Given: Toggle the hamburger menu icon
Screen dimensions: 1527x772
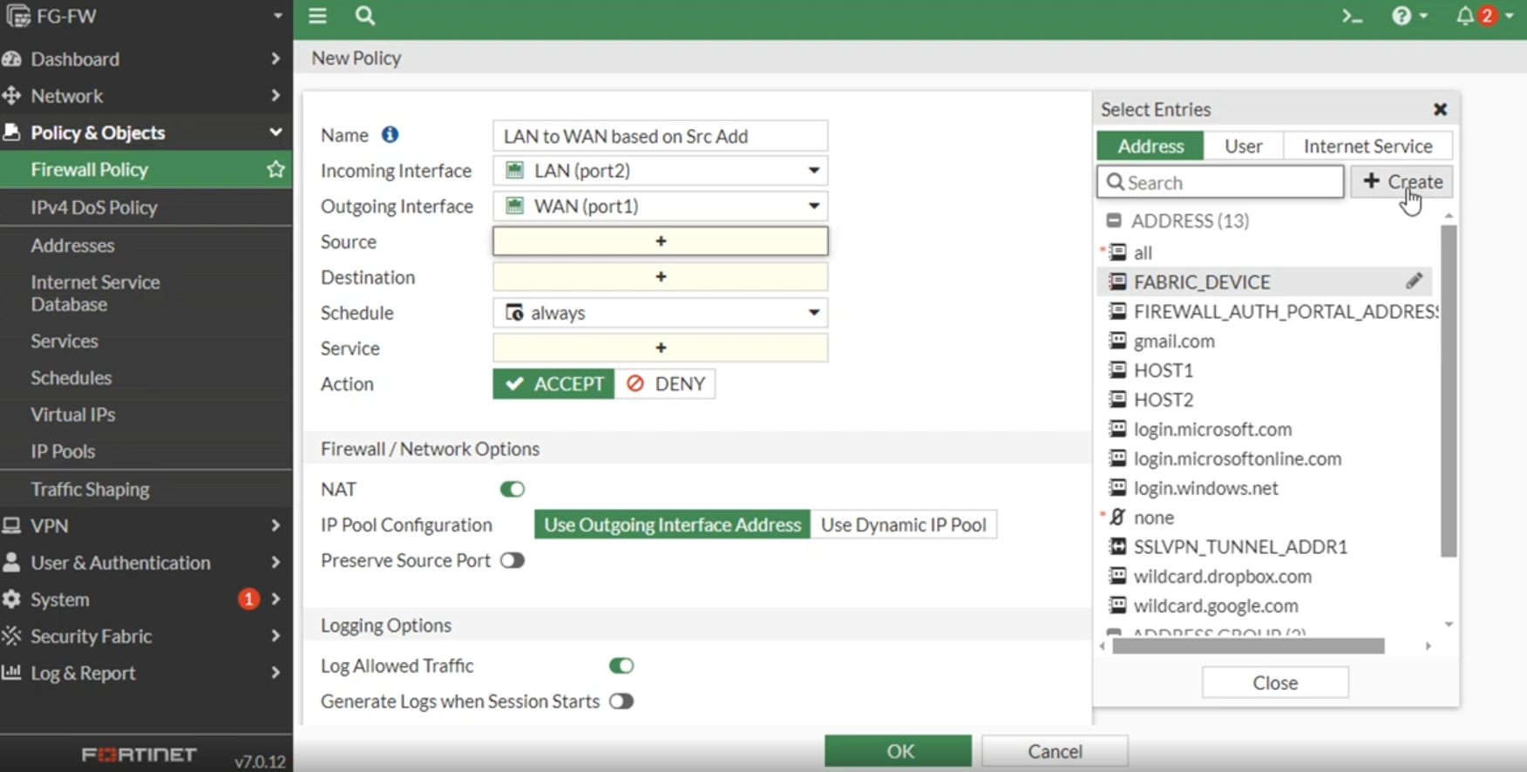Looking at the screenshot, I should coord(317,16).
